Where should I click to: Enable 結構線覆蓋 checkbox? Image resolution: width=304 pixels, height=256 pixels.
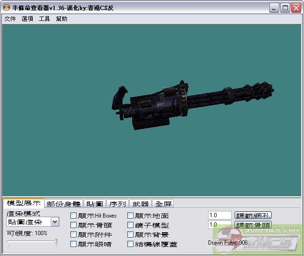pyautogui.click(x=130, y=244)
